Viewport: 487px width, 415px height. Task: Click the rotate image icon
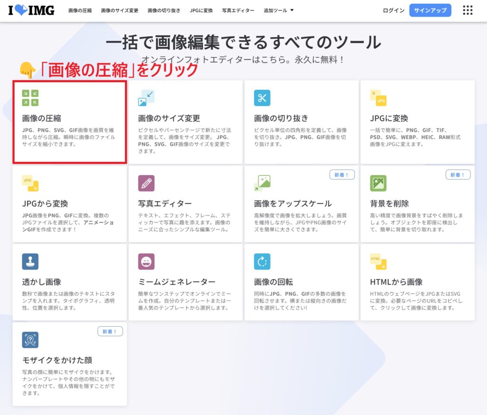click(262, 262)
